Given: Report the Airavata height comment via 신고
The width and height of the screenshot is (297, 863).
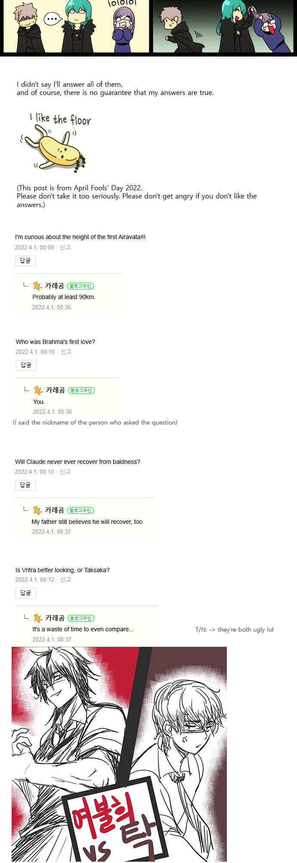Looking at the screenshot, I should [65, 247].
